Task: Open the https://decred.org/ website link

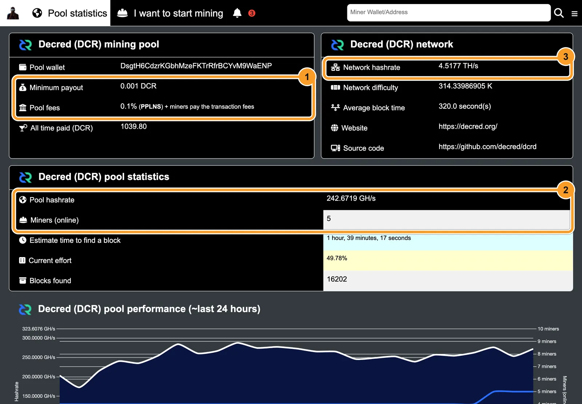Action: 468,127
